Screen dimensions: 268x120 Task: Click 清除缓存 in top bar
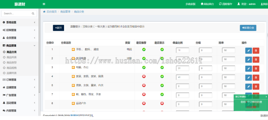[x=225, y=4]
